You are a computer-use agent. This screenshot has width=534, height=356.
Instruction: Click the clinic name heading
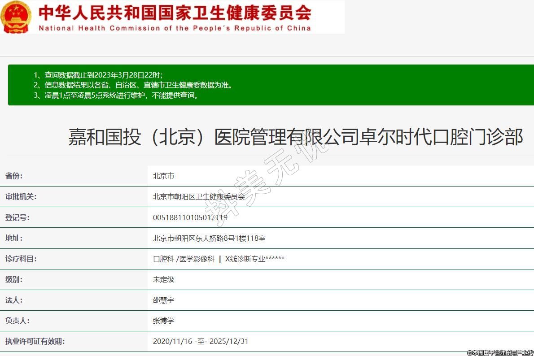coord(295,137)
